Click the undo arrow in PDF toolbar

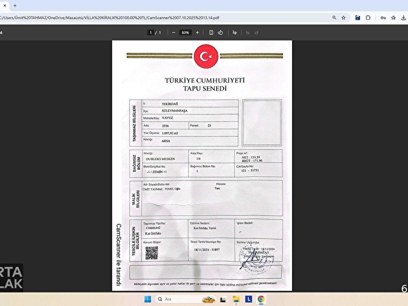click(x=247, y=33)
